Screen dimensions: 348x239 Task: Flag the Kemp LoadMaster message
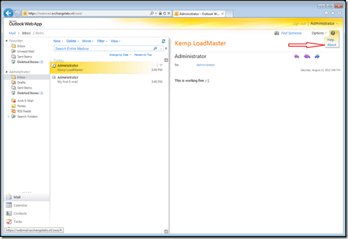pyautogui.click(x=160, y=65)
